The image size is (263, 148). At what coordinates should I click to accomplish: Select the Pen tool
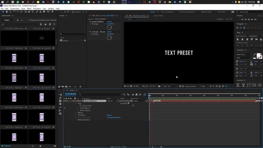pos(29,12)
